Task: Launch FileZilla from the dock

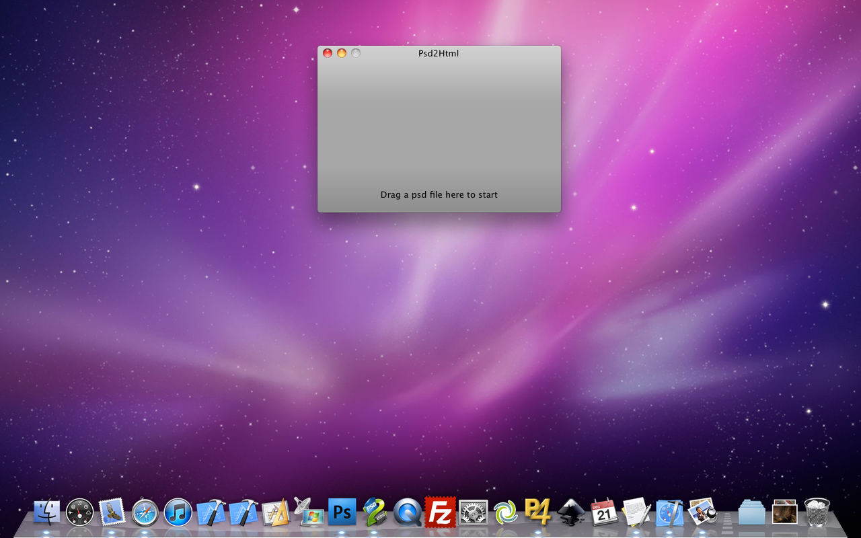Action: tap(440, 513)
